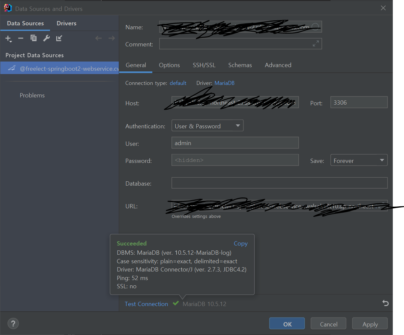The width and height of the screenshot is (404, 335).
Task: Open the SSH/SSL tab
Action: 204,65
